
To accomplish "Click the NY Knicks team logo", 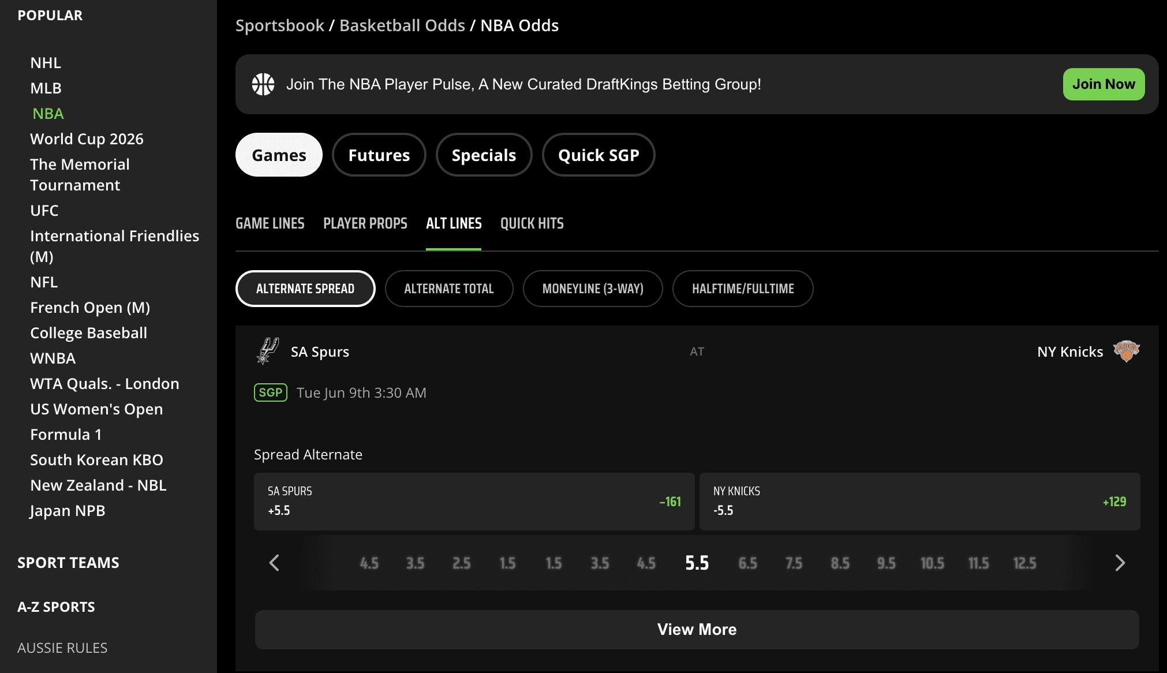I will coord(1126,351).
